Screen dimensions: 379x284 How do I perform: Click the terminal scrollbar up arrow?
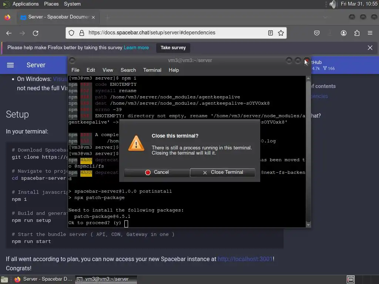pos(308,78)
